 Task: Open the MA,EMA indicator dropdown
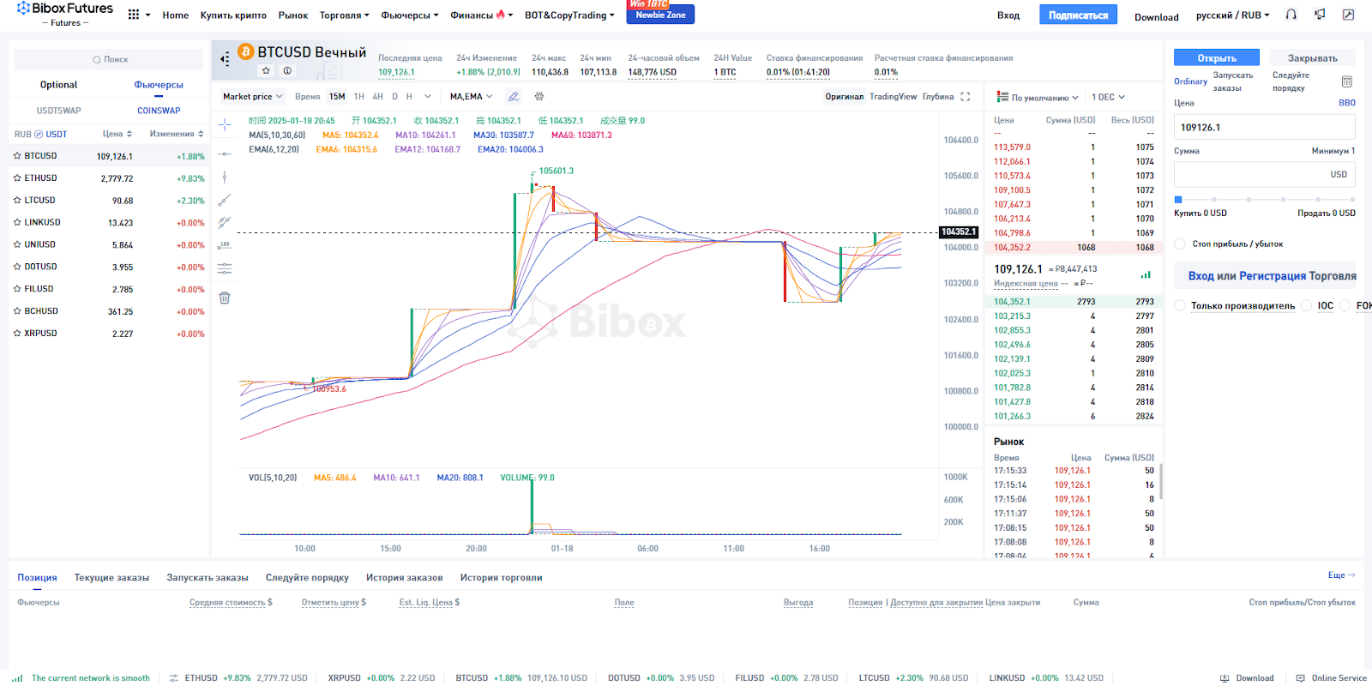471,97
